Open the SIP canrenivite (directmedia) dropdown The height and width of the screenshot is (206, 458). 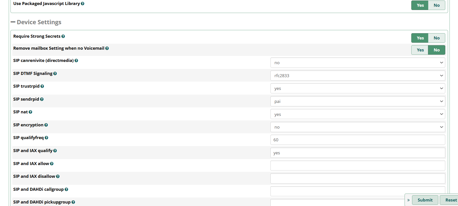(x=358, y=63)
